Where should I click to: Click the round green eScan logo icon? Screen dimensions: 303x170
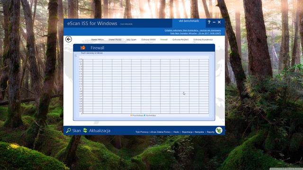(219, 130)
